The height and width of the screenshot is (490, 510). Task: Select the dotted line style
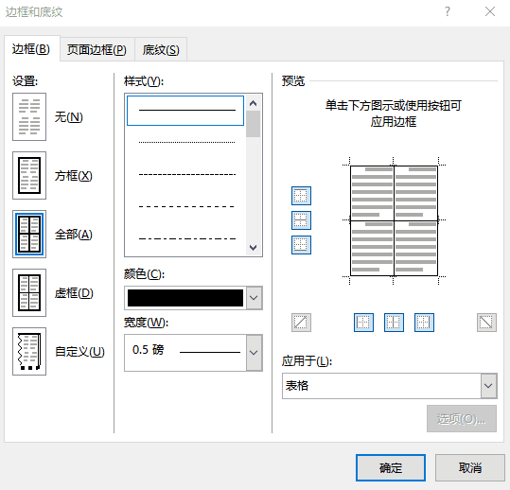pyautogui.click(x=186, y=142)
